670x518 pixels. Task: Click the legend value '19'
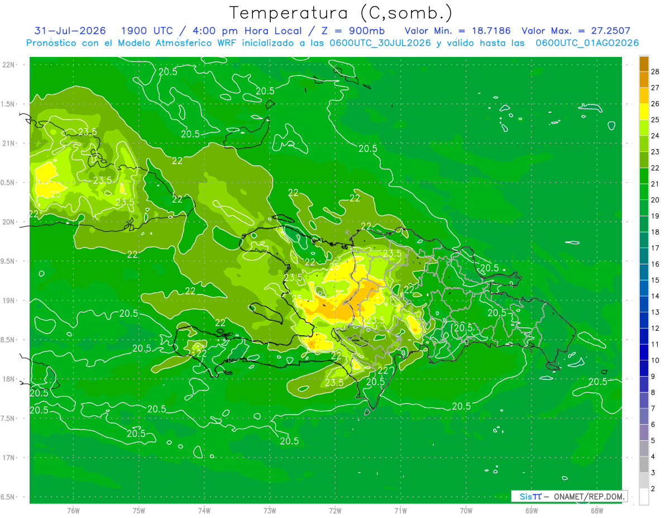pos(655,216)
